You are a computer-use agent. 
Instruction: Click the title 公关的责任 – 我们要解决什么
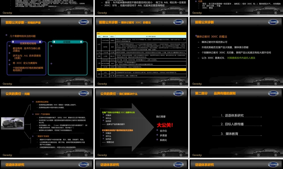[x=119, y=94]
